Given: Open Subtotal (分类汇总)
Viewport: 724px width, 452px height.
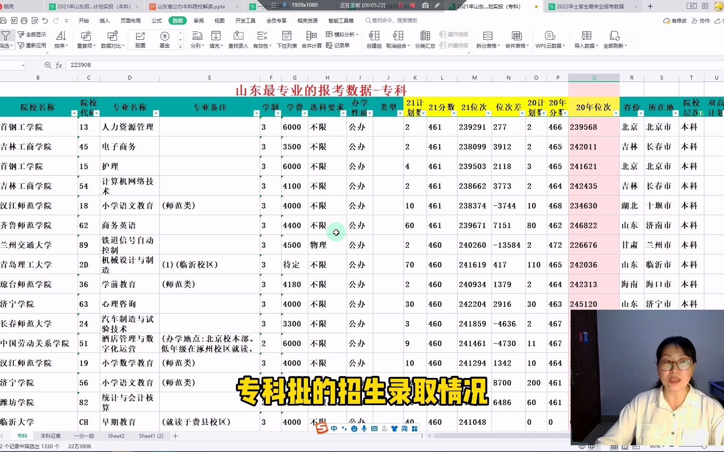Looking at the screenshot, I should click(x=425, y=40).
